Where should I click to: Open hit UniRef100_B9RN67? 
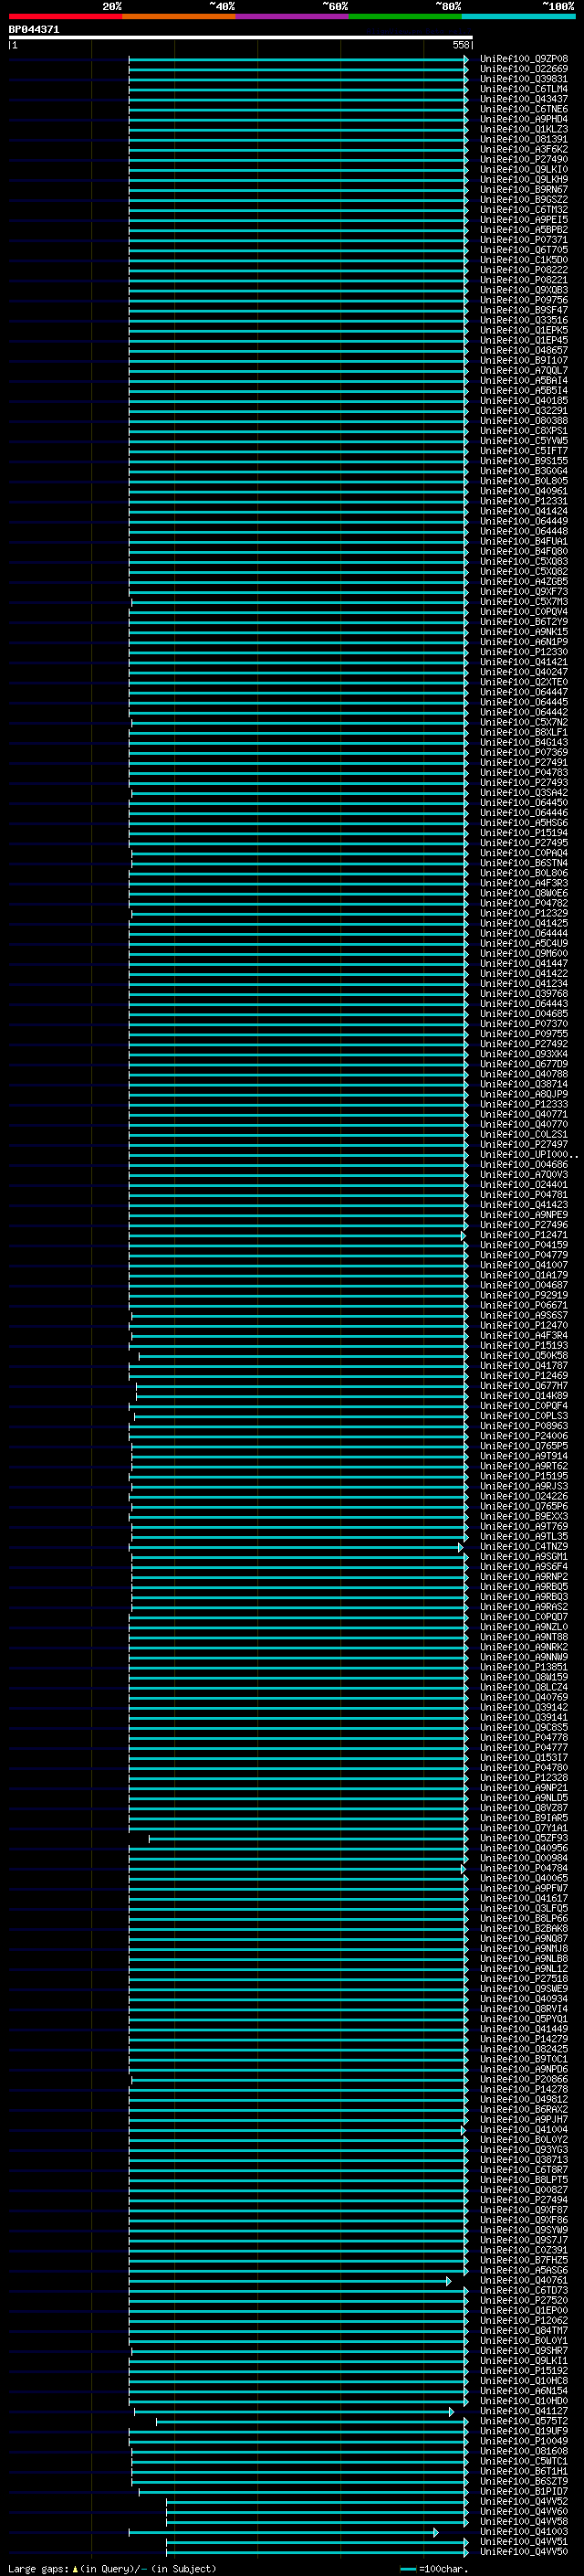[523, 189]
